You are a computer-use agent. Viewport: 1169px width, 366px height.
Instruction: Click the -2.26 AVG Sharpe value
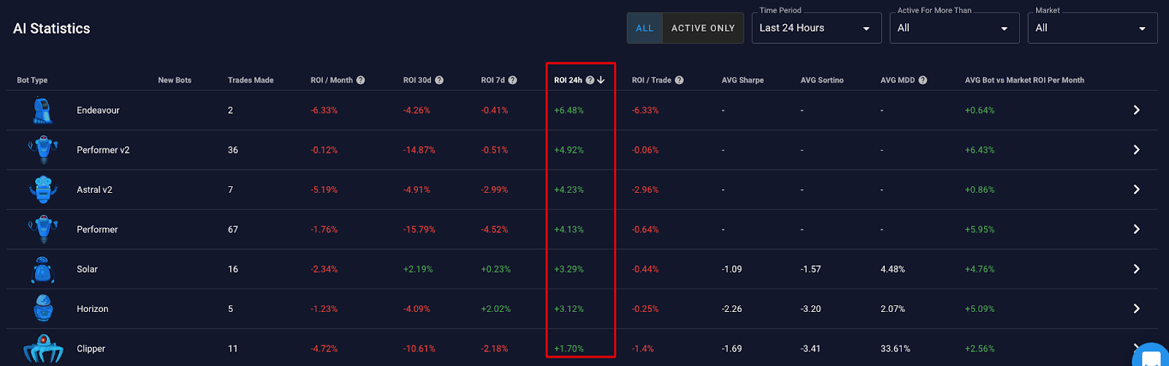point(731,308)
